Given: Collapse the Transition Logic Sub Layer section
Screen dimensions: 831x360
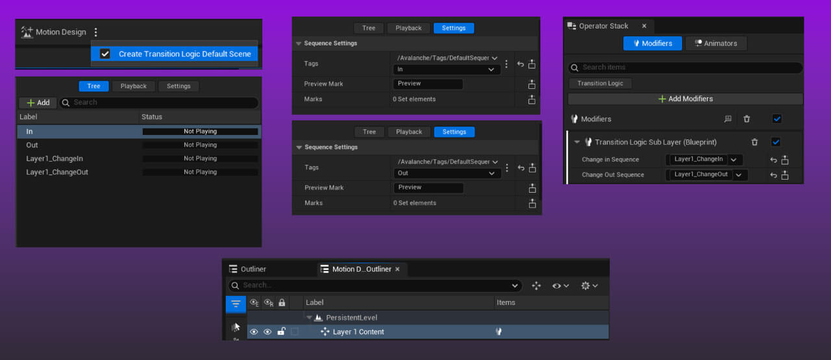Looking at the screenshot, I should pos(577,142).
